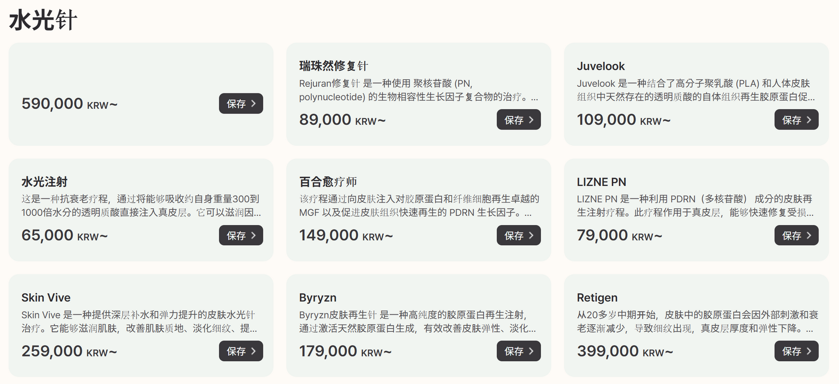The width and height of the screenshot is (839, 384).
Task: Save the 瑞珠然修复针 treatment
Action: pyautogui.click(x=518, y=120)
